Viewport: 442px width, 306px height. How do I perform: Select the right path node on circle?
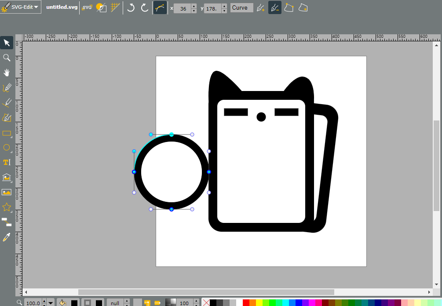point(209,172)
